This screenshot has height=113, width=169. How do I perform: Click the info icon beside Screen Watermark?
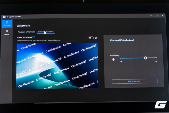point(34,37)
